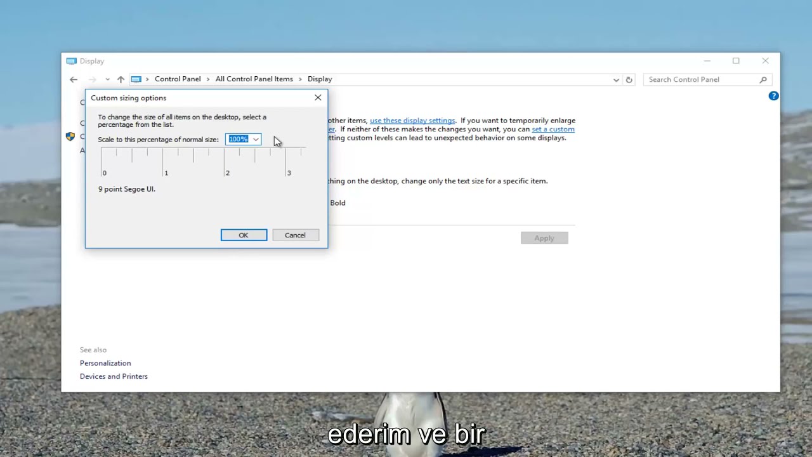Click the scale percentage text field
This screenshot has width=812, height=457.
(239, 139)
